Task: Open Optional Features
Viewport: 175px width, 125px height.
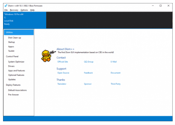Action: 16,75
